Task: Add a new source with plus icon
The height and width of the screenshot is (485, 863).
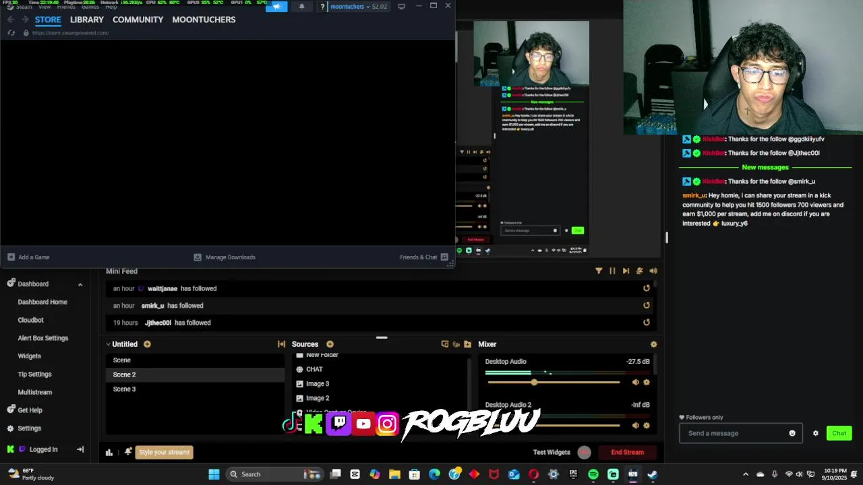Action: click(x=330, y=344)
